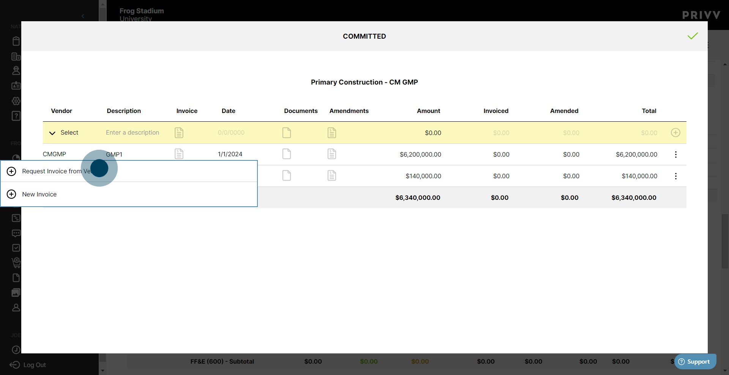Open the three-dot menu on the $6,200,000 row
The image size is (729, 375).
(x=676, y=154)
